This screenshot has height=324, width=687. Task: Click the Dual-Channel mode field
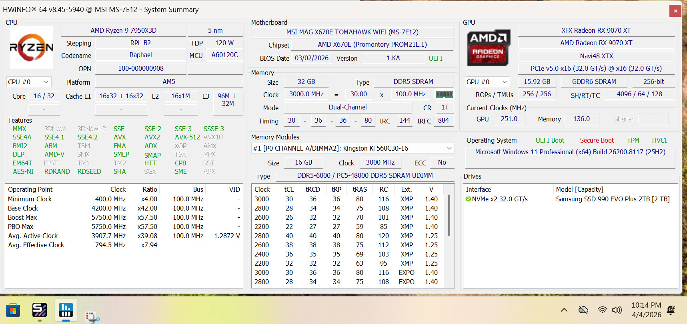(x=348, y=107)
